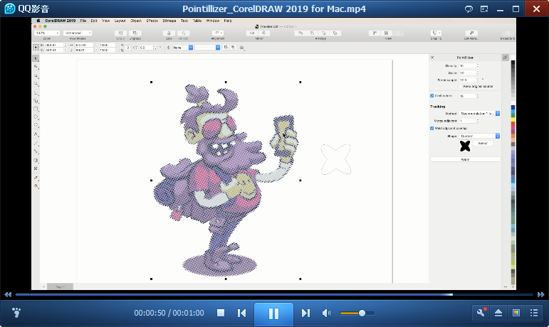Image resolution: width=549 pixels, height=327 pixels.
Task: Open the Snap To dropdown
Action: (x=436, y=33)
